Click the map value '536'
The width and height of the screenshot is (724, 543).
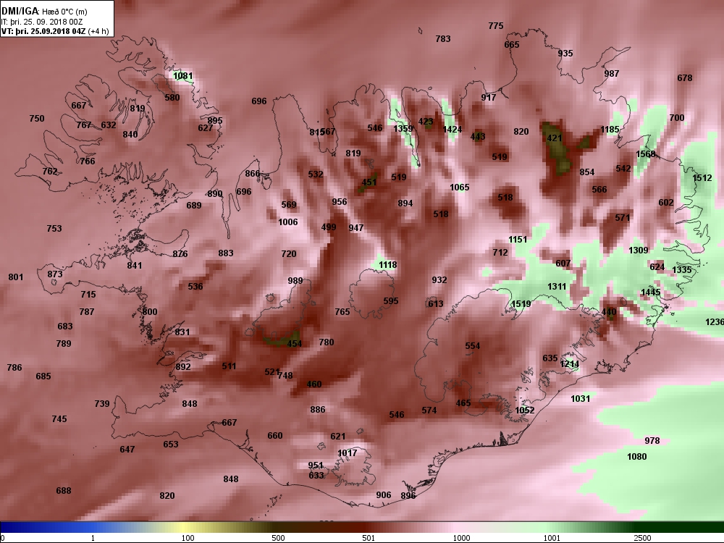(195, 287)
